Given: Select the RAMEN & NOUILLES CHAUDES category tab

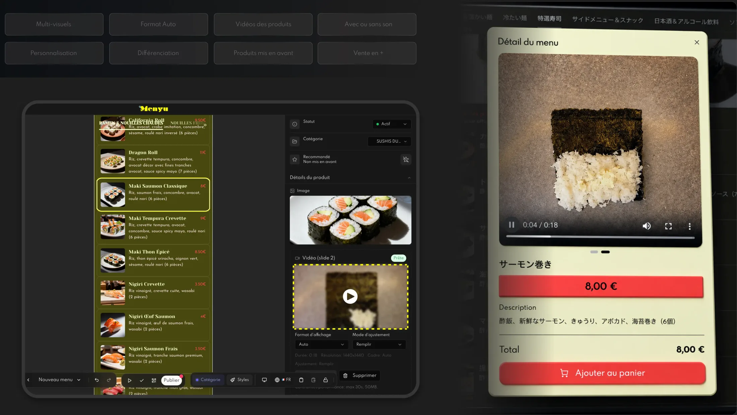Looking at the screenshot, I should [x=131, y=123].
